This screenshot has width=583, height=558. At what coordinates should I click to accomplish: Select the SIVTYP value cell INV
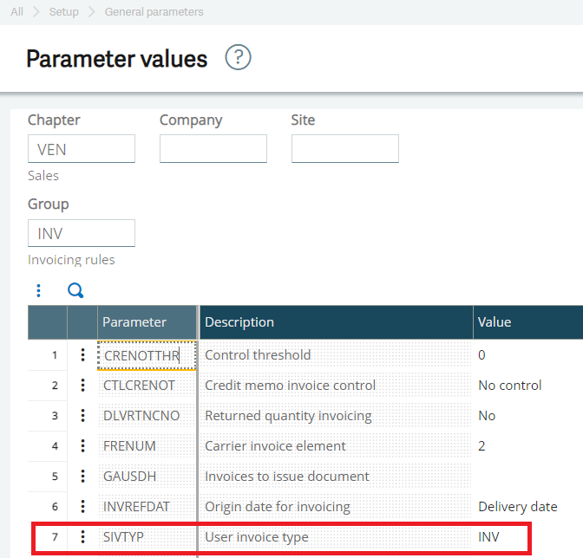pyautogui.click(x=489, y=537)
